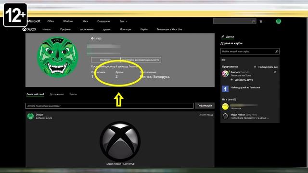
Task: Expand the Все filter
Action: (x=223, y=60)
